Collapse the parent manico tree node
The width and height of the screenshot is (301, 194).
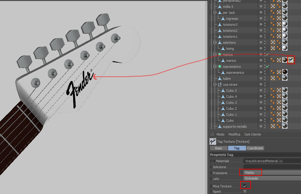coord(215,55)
